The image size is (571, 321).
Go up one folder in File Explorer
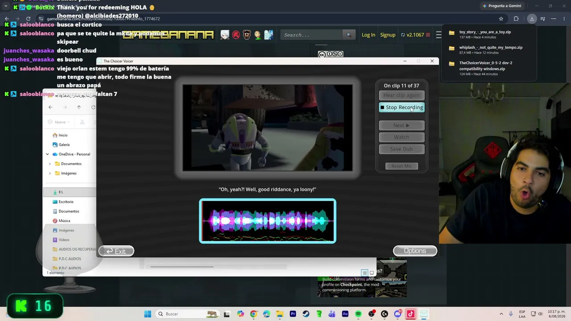point(79,107)
